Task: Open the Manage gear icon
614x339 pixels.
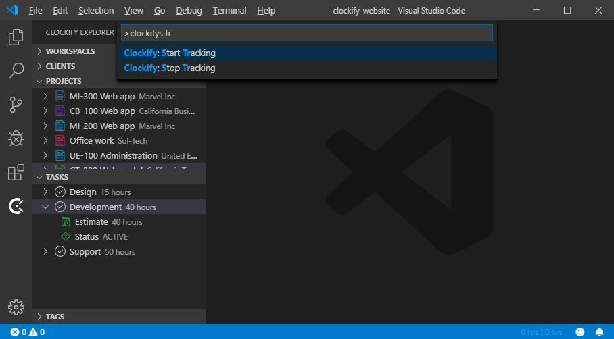Action: point(16,307)
